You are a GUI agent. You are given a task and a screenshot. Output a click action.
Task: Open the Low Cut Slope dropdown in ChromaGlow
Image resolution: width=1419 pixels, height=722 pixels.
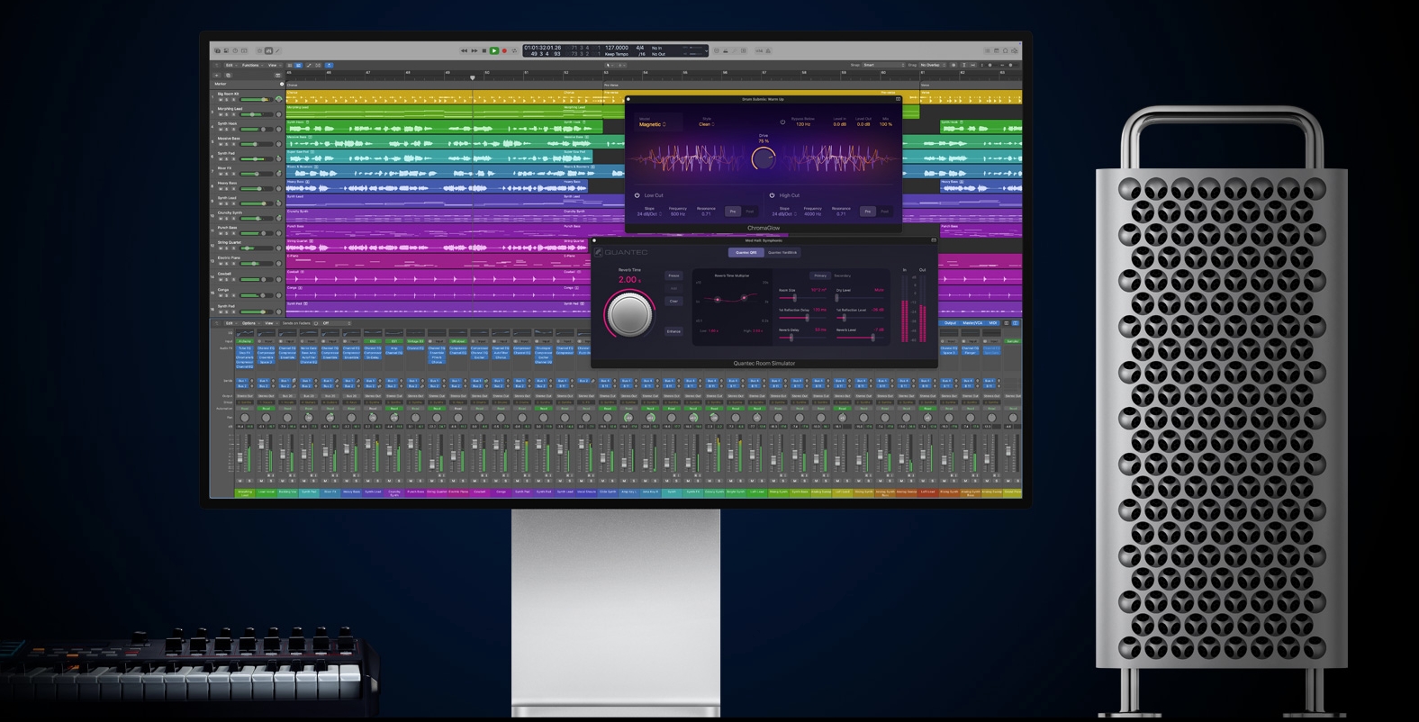pyautogui.click(x=649, y=214)
